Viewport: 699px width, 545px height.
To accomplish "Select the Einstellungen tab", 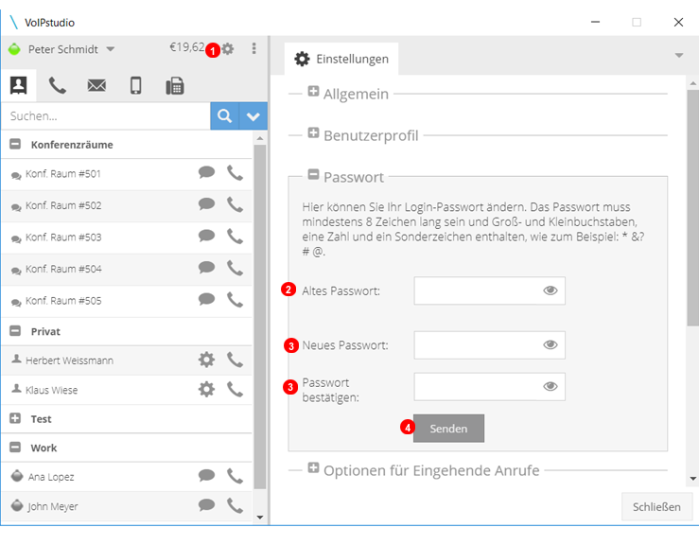I will [x=341, y=59].
